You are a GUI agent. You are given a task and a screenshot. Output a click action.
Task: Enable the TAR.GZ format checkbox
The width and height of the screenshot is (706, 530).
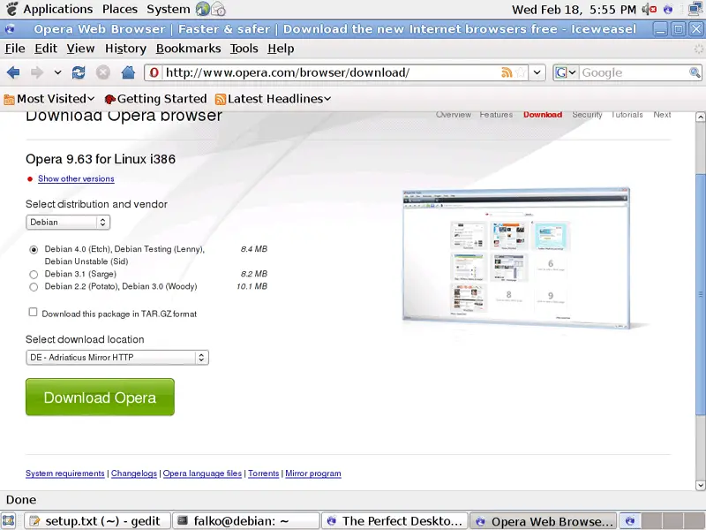pyautogui.click(x=33, y=312)
